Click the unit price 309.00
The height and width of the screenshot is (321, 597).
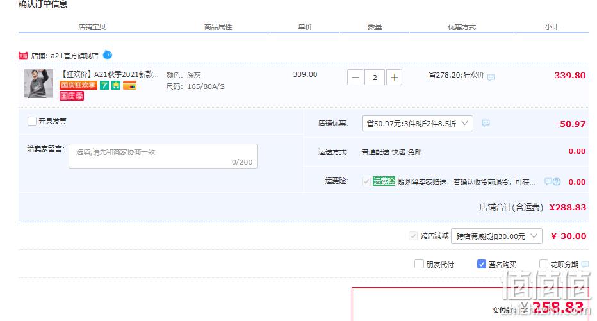(x=305, y=74)
